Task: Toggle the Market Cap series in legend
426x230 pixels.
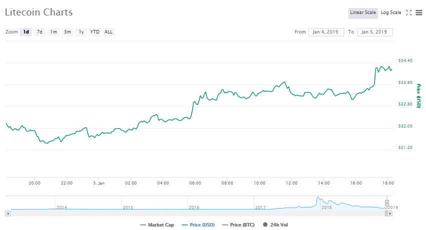Action: (x=157, y=225)
